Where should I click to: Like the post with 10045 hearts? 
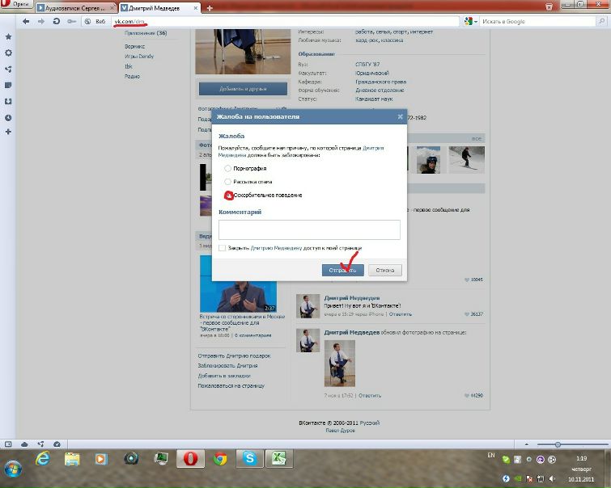pyautogui.click(x=473, y=280)
